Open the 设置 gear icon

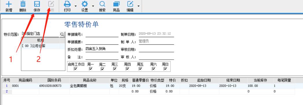(x=85, y=4)
